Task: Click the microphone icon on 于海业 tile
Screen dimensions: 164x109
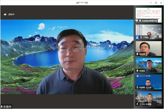Action: click(141, 37)
